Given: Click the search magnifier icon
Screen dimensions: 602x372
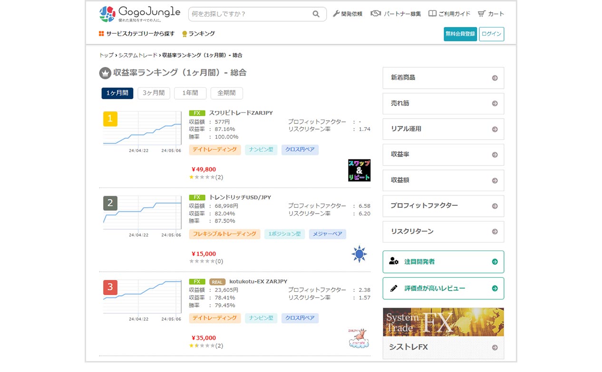Looking at the screenshot, I should tap(316, 14).
